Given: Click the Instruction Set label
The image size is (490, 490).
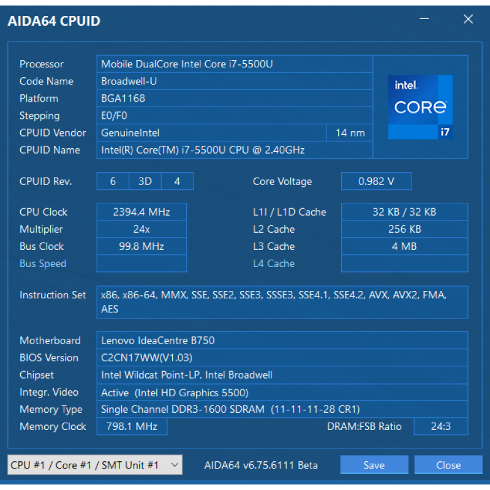Looking at the screenshot, I should (x=53, y=295).
